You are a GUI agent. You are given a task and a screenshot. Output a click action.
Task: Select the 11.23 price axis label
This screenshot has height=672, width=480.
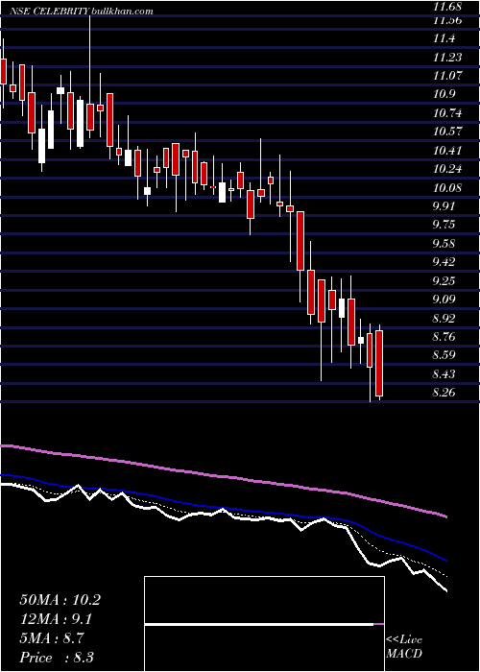click(447, 58)
